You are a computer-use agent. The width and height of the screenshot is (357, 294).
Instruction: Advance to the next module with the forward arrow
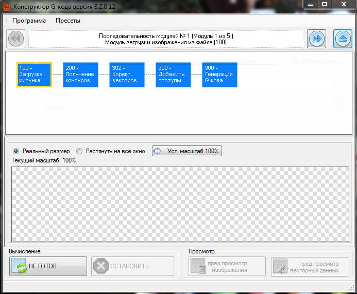click(x=316, y=39)
